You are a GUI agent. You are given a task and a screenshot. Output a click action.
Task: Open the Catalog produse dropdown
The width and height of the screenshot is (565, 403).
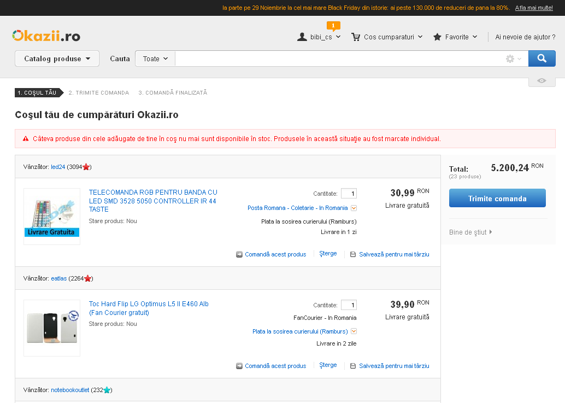point(57,59)
